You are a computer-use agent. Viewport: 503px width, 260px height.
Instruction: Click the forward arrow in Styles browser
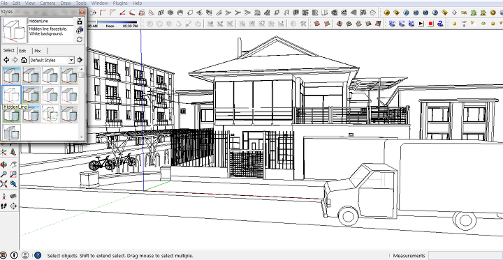(15, 60)
